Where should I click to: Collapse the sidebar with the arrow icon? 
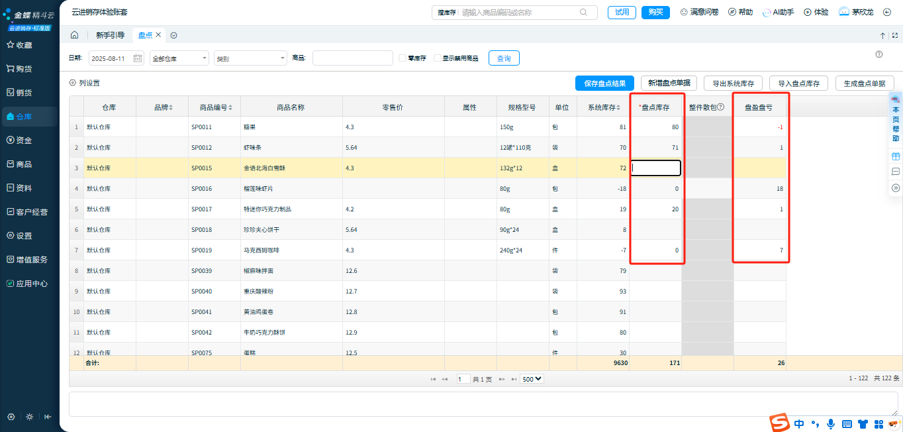coord(48,417)
